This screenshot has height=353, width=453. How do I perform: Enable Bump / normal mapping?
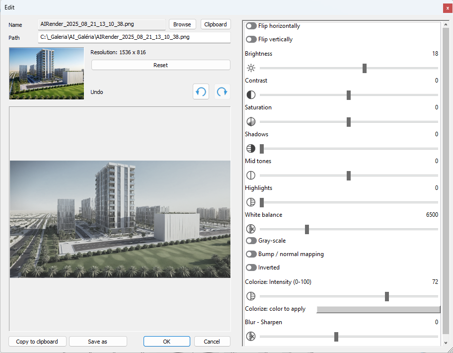click(251, 254)
